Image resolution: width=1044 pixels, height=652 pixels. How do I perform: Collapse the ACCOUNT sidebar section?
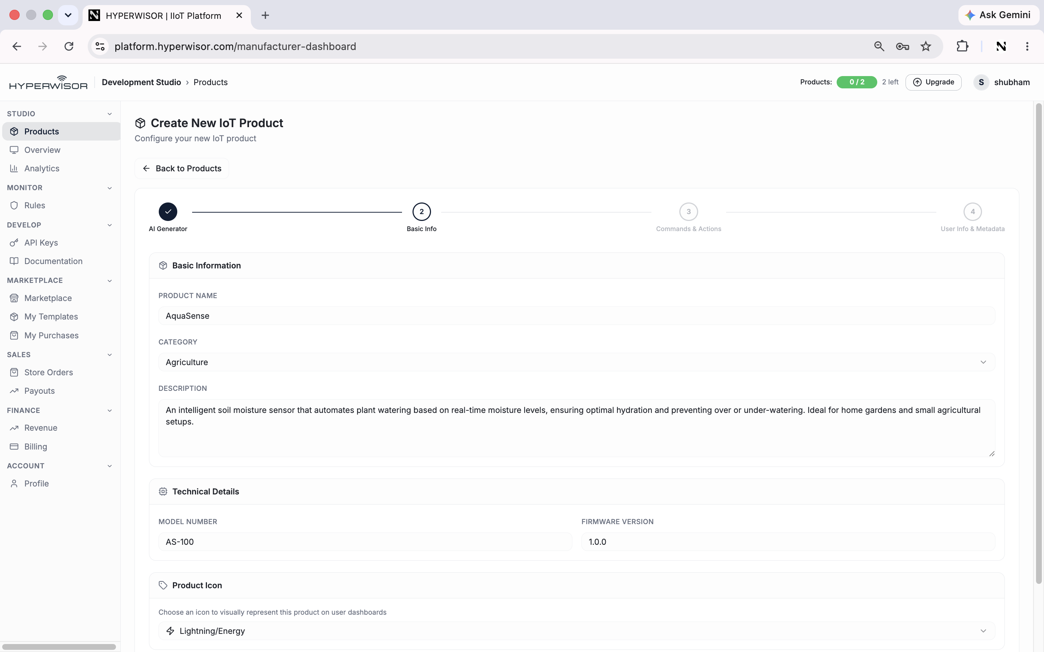(x=109, y=466)
